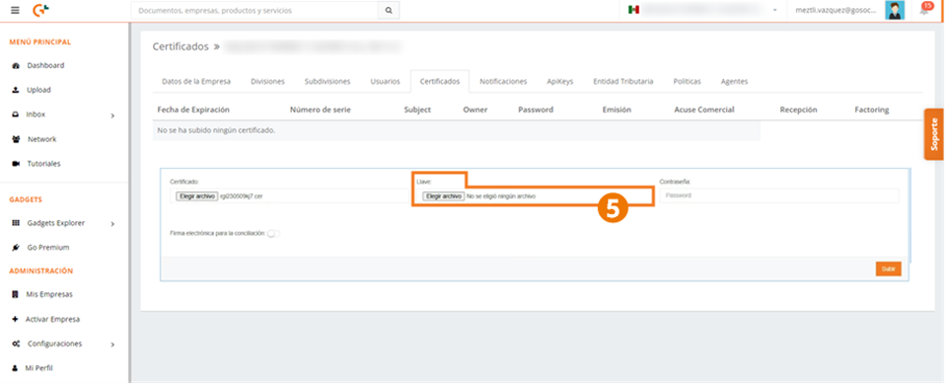This screenshot has width=947, height=384.
Task: Click the Factoring column header
Action: 871,110
